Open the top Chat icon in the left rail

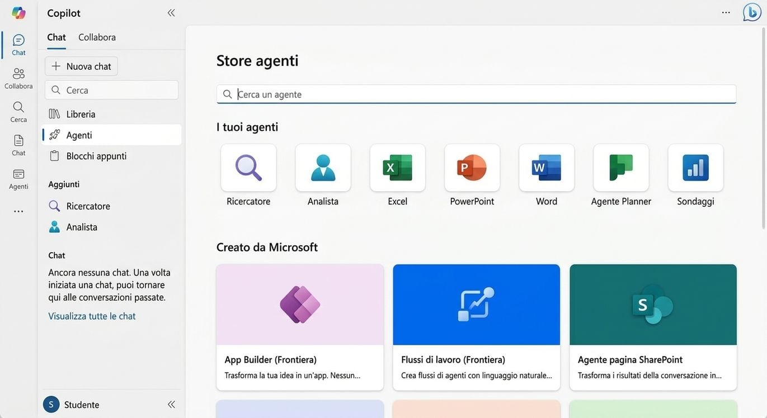pyautogui.click(x=18, y=45)
